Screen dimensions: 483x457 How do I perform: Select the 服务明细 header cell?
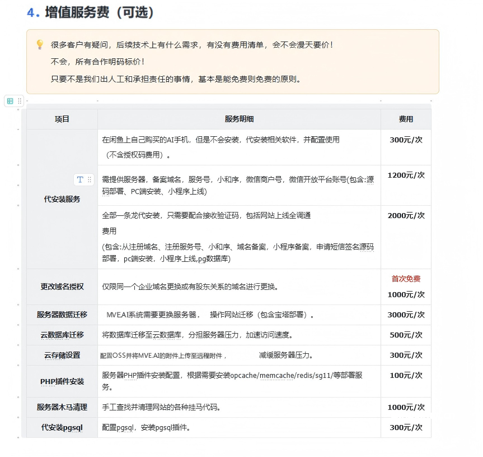[x=239, y=119]
